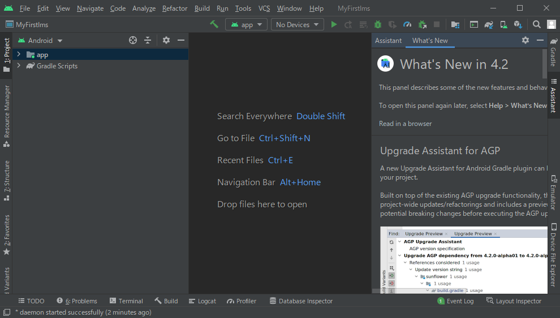Open Emulator side tool window
The width and height of the screenshot is (560, 318).
pos(553,193)
